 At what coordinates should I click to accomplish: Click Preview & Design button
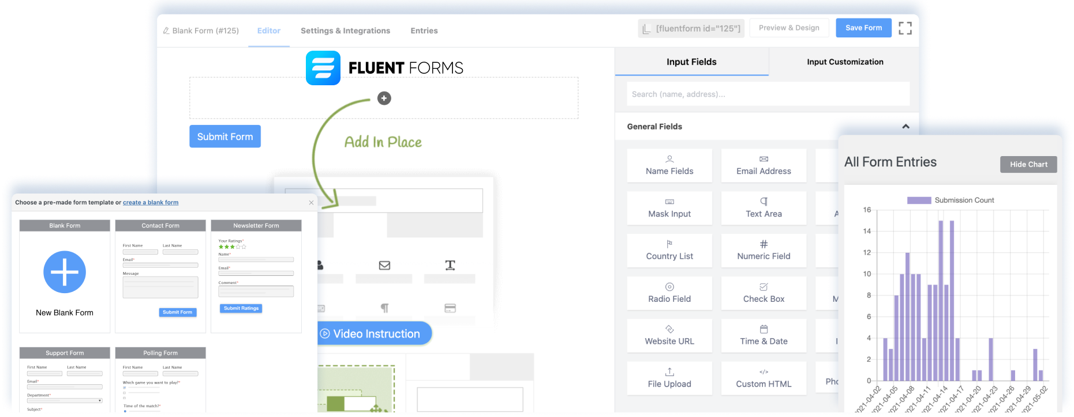coord(789,28)
